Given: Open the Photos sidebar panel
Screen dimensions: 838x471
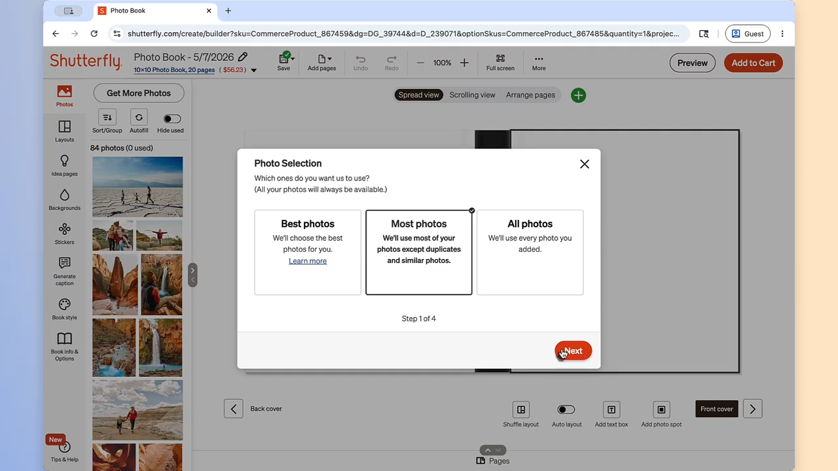Looking at the screenshot, I should click(64, 96).
